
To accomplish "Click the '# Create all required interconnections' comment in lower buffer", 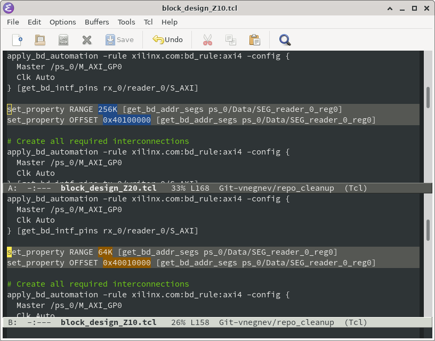I will point(98,284).
